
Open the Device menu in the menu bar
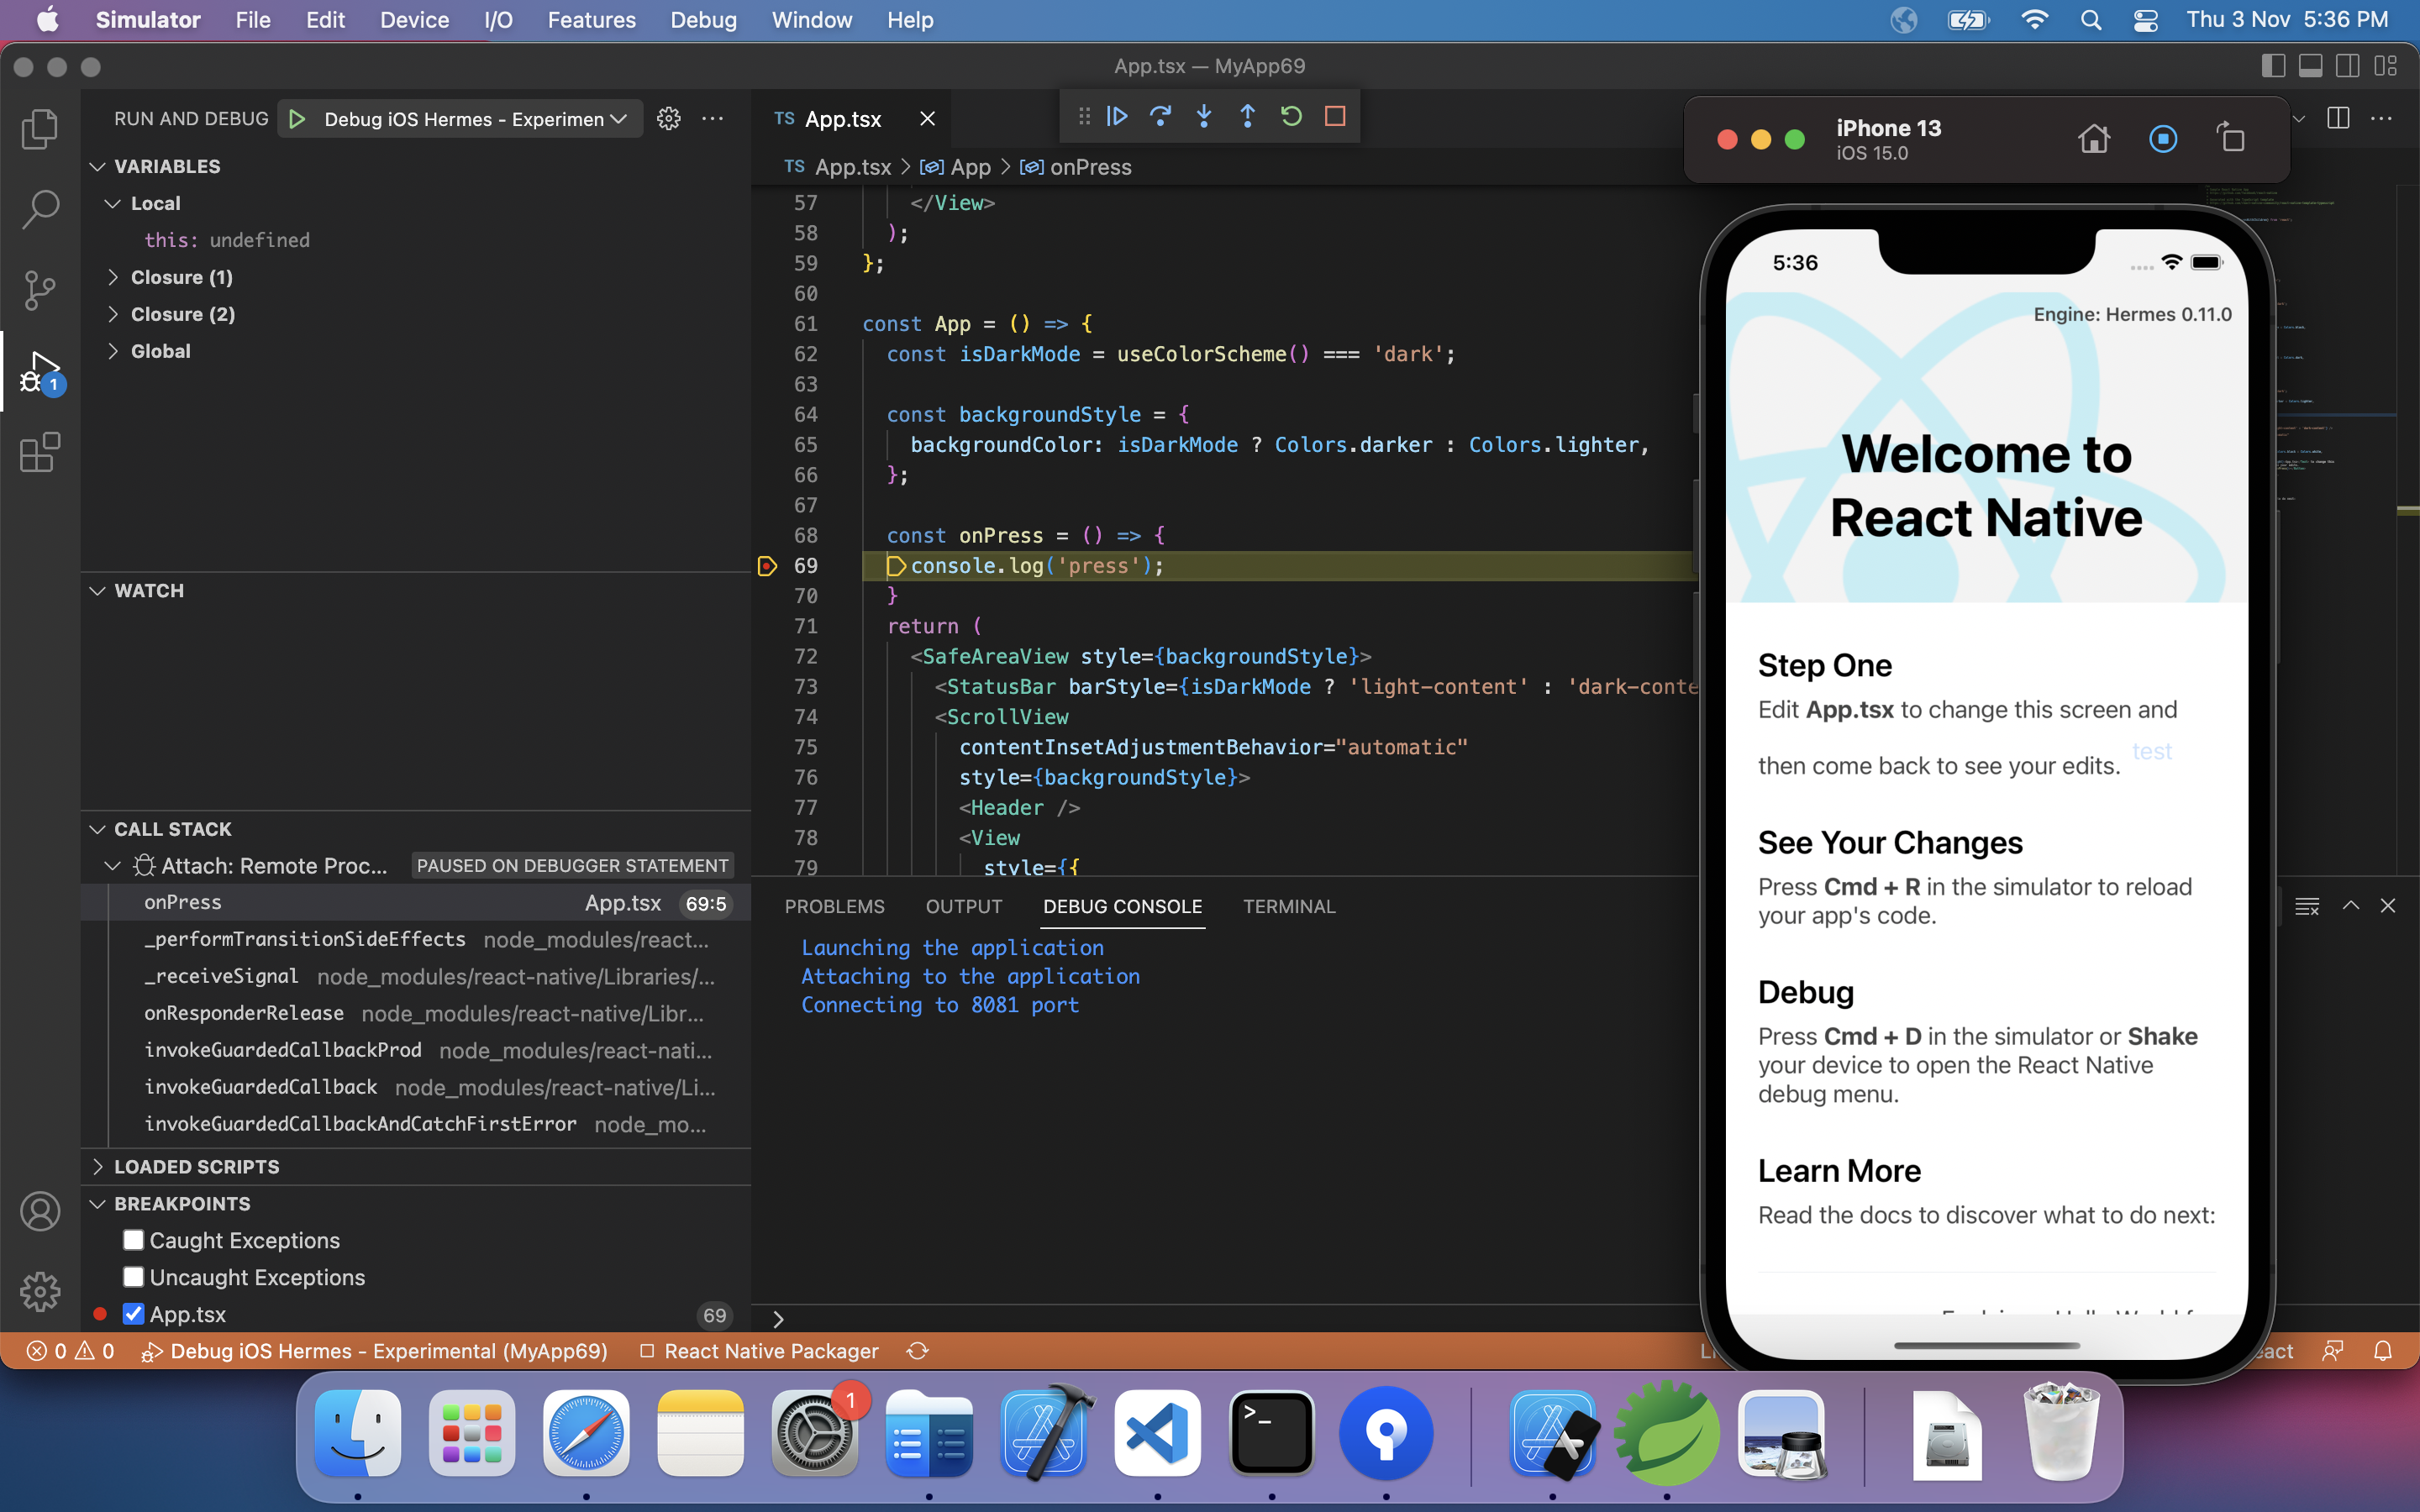click(x=413, y=20)
